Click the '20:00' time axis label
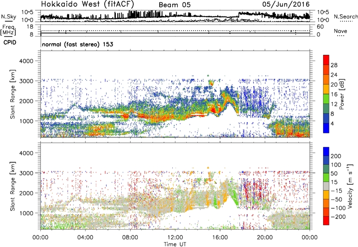The image size is (358, 247). coord(265,238)
